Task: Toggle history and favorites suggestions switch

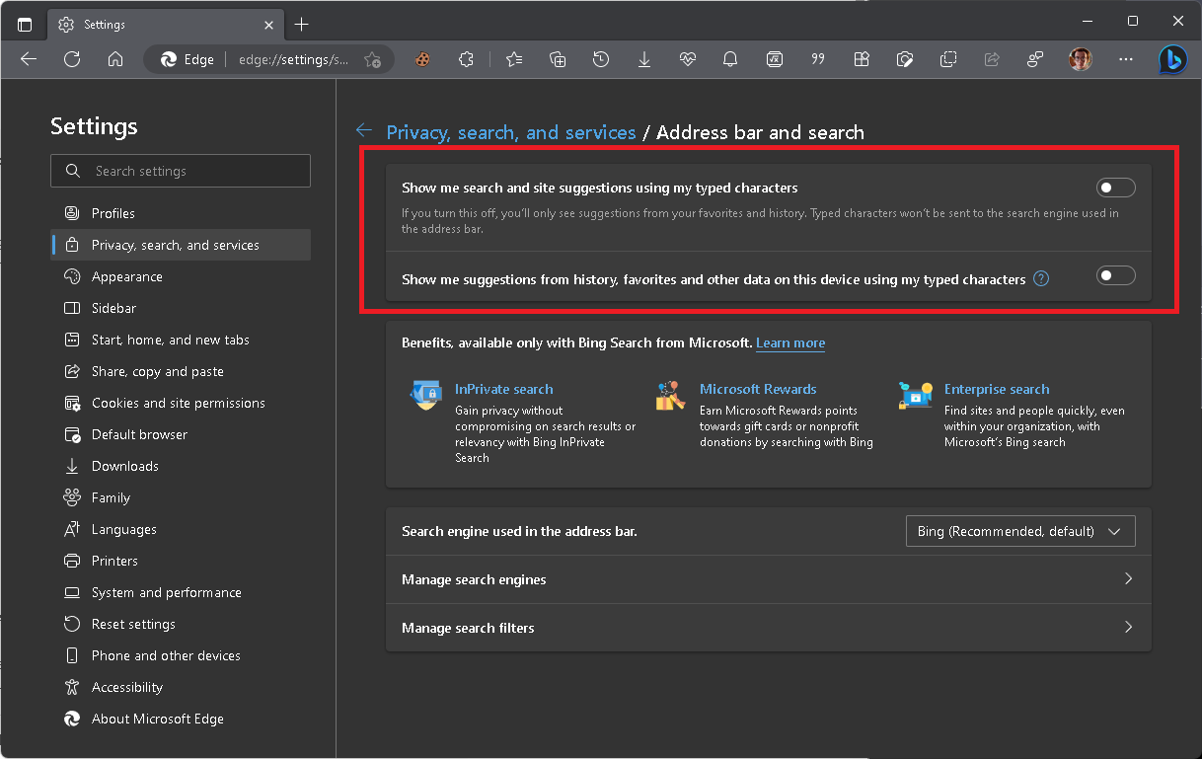Action: tap(1116, 275)
